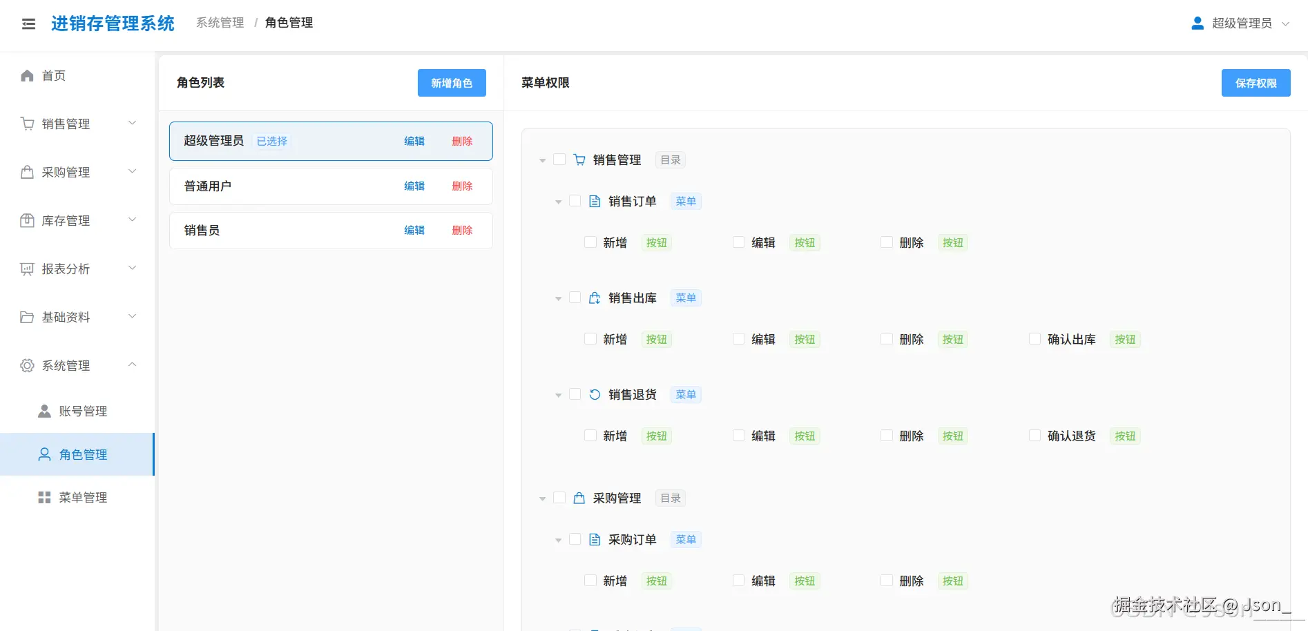Image resolution: width=1308 pixels, height=631 pixels.
Task: Expand 库存管理 sidebar submenu chevron
Action: [133, 220]
